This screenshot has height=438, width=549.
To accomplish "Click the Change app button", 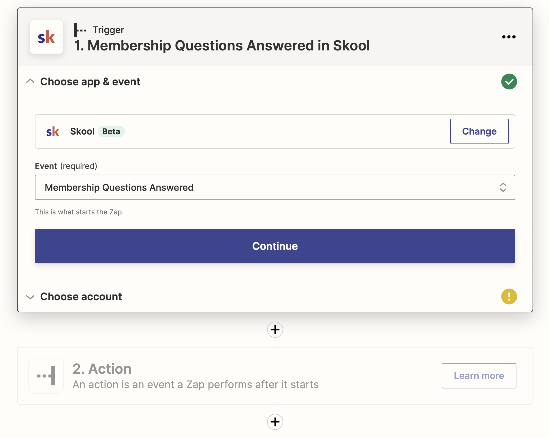I will [x=479, y=131].
